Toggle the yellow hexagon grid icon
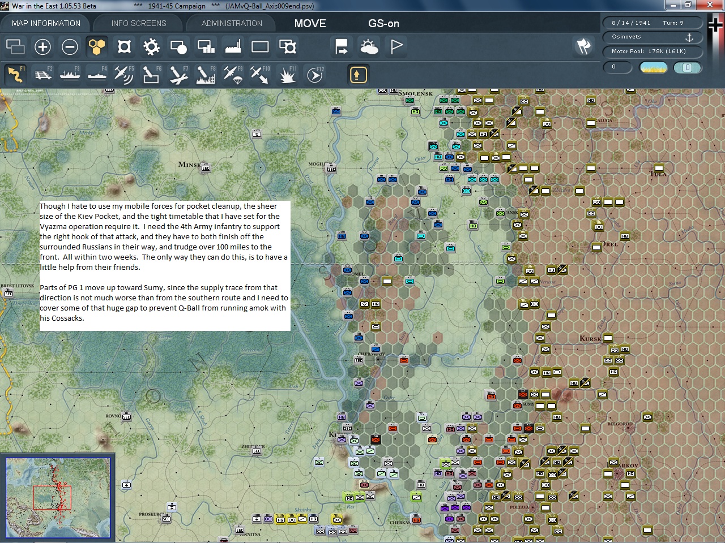The width and height of the screenshot is (725, 543). pyautogui.click(x=97, y=46)
